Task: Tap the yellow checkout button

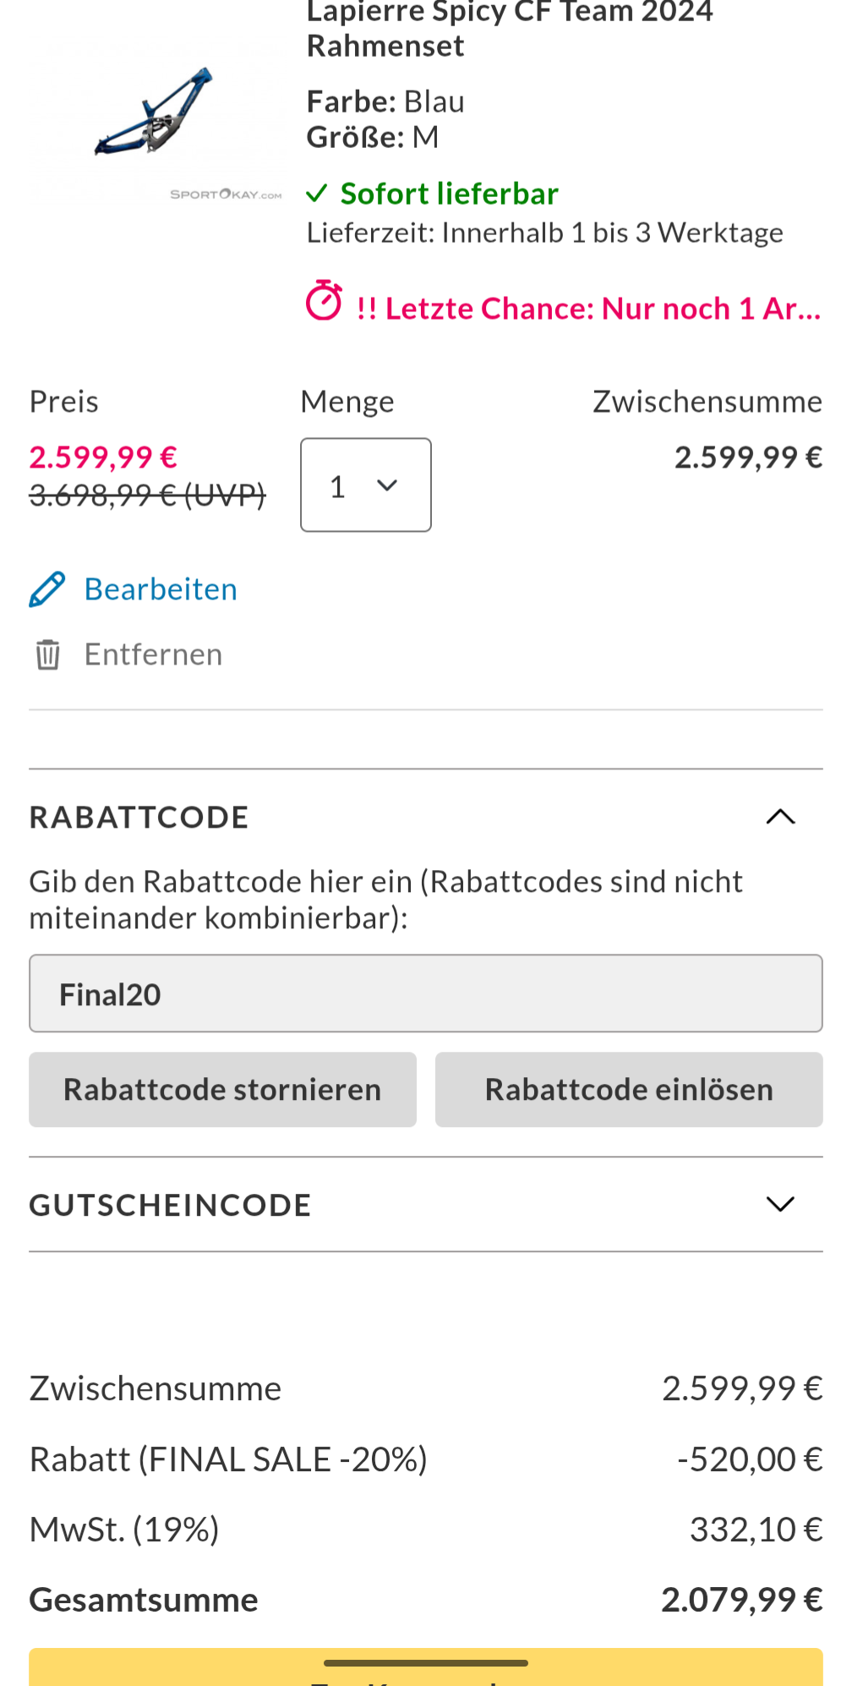Action: click(x=425, y=1669)
